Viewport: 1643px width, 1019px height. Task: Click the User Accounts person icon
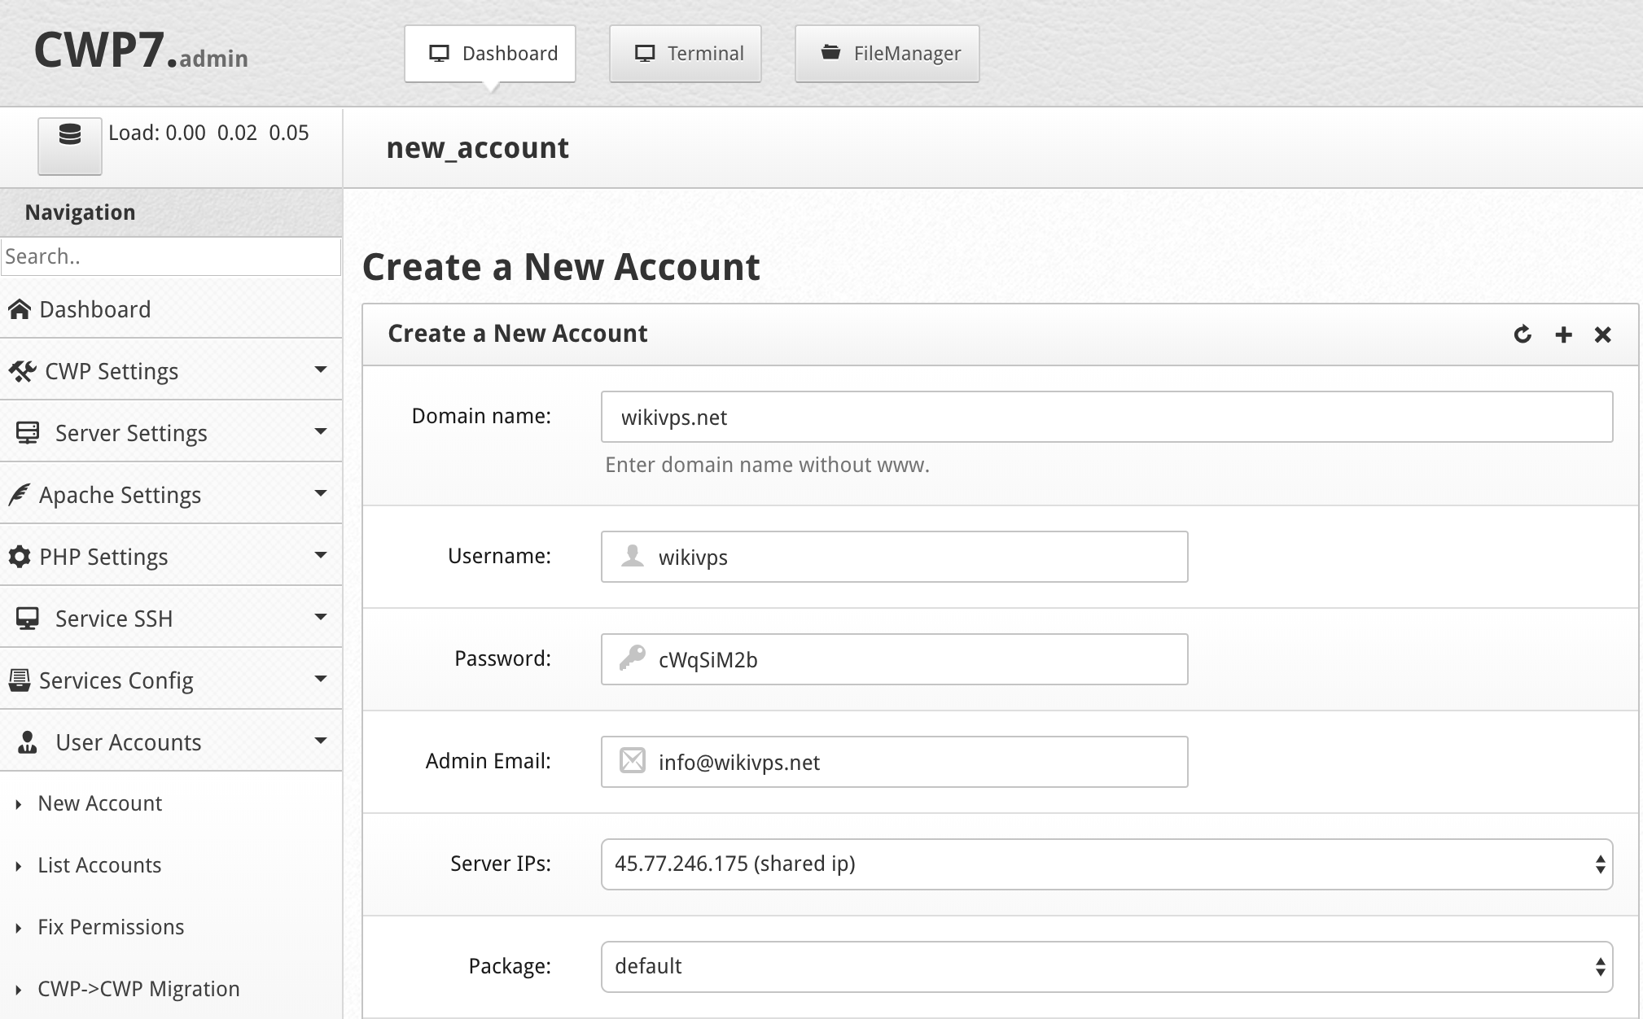(28, 742)
